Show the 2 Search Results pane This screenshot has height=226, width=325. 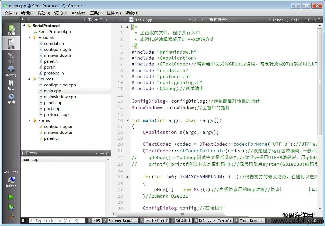click(120, 221)
